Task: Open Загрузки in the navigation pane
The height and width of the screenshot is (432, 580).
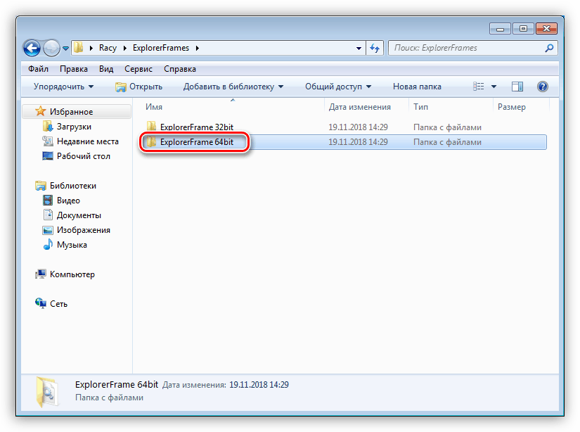Action: point(74,127)
